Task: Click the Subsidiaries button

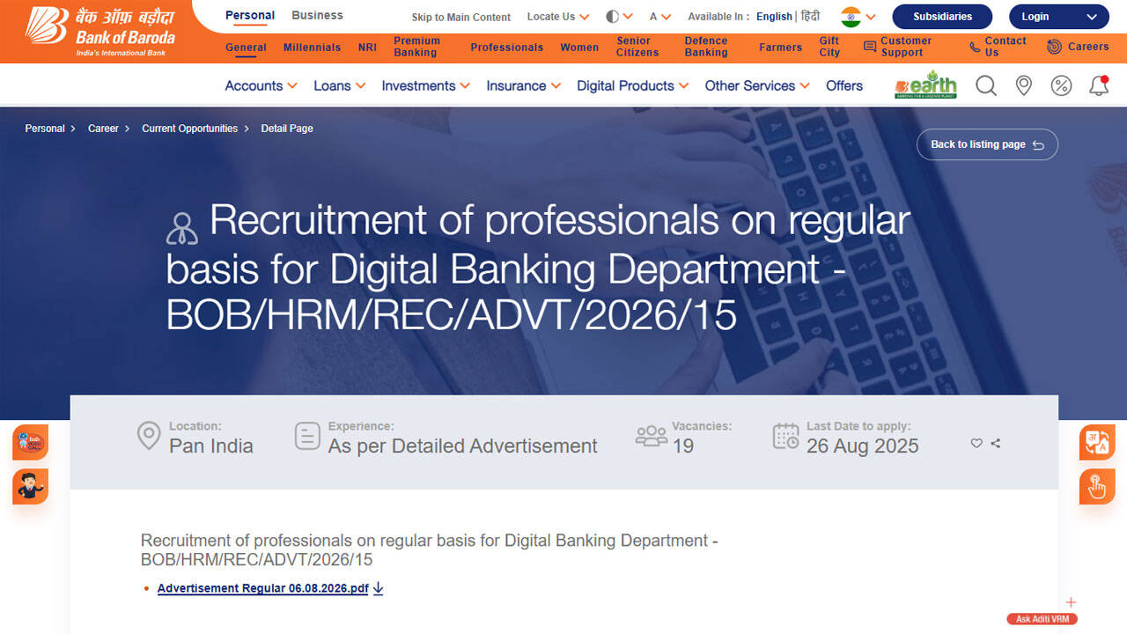Action: point(942,17)
